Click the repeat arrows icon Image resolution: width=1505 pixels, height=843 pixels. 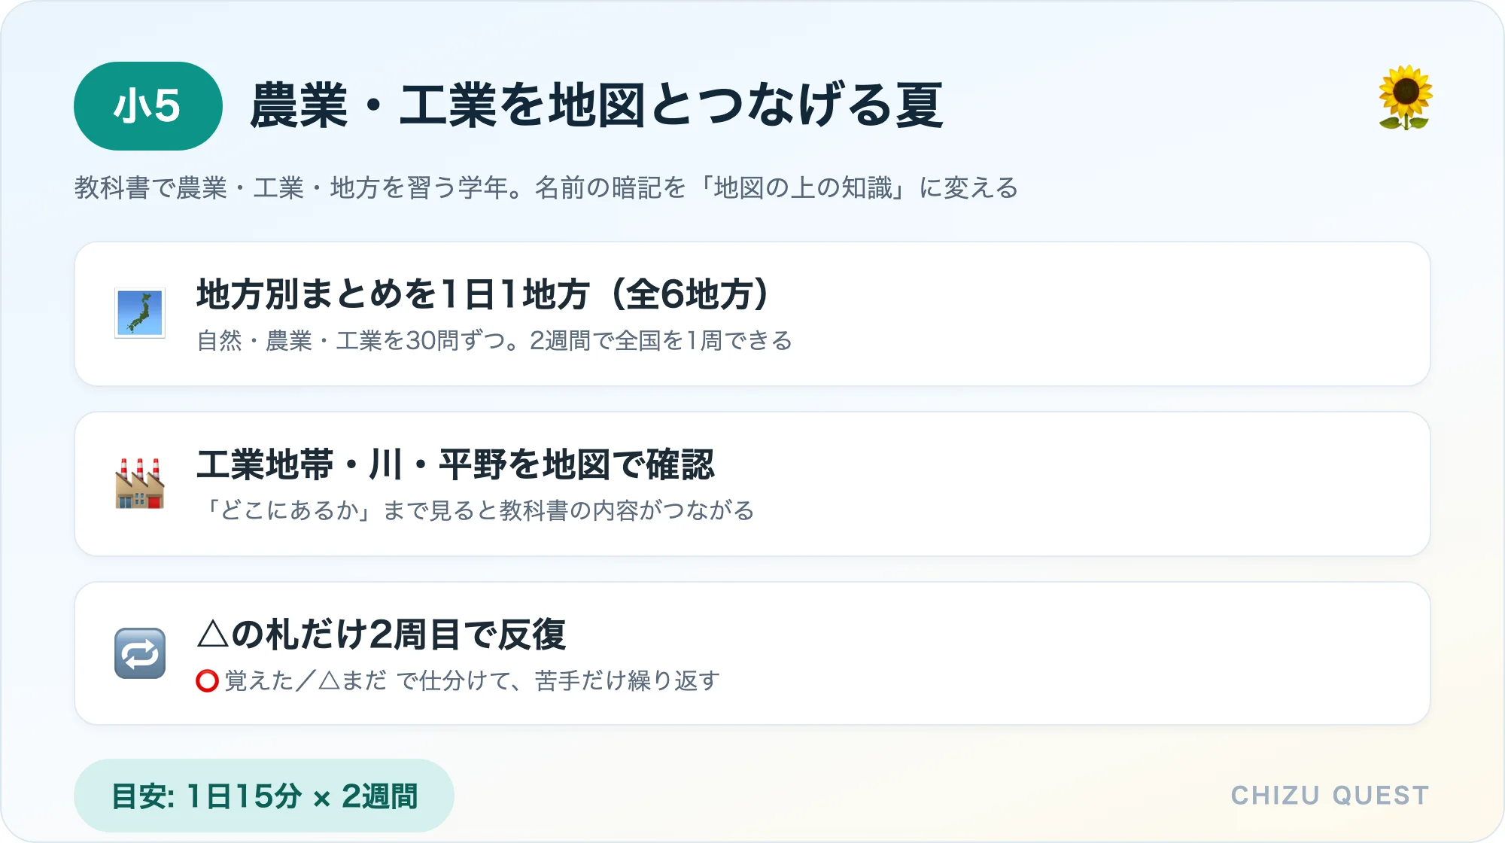coord(140,653)
